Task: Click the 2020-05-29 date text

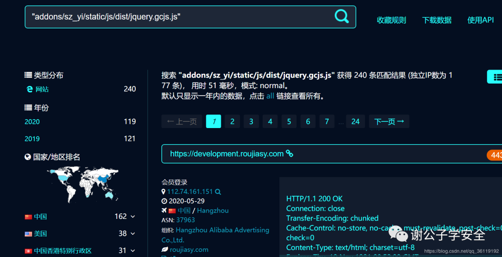Action: 187,201
